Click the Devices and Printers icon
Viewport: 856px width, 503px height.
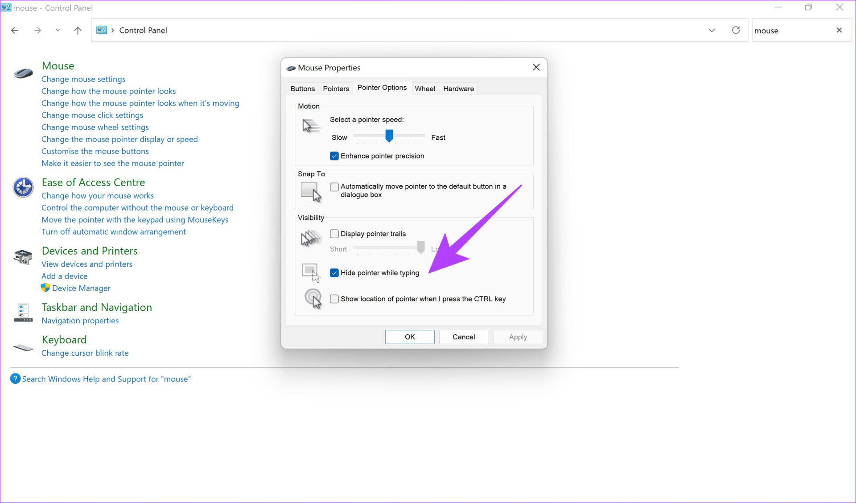[23, 257]
